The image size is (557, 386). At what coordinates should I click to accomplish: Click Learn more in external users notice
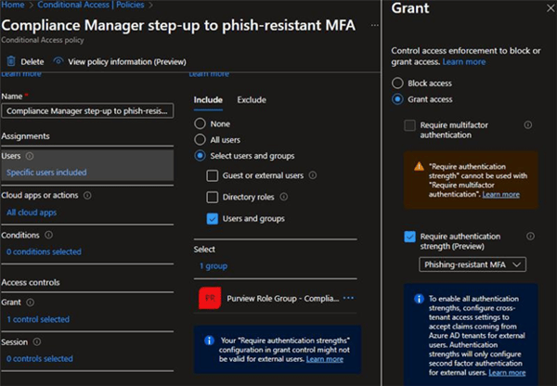325,359
